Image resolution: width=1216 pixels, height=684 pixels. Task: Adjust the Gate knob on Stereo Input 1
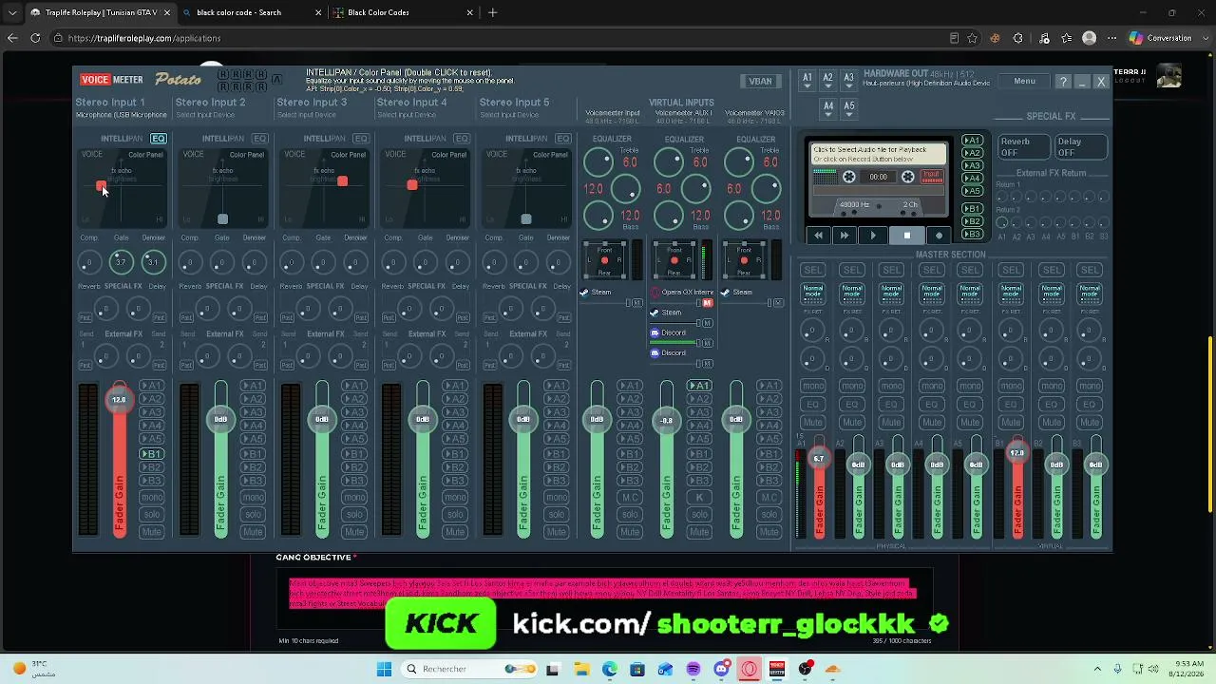click(x=121, y=262)
